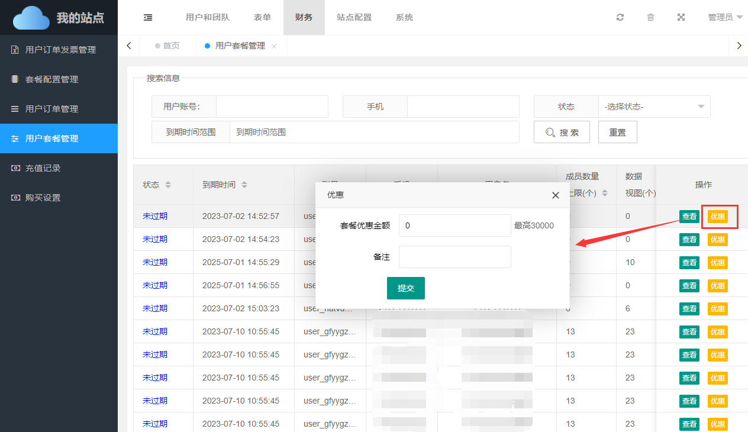Click the trash clear-cache icon

tap(650, 17)
